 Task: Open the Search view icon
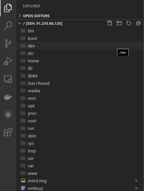point(8,25)
